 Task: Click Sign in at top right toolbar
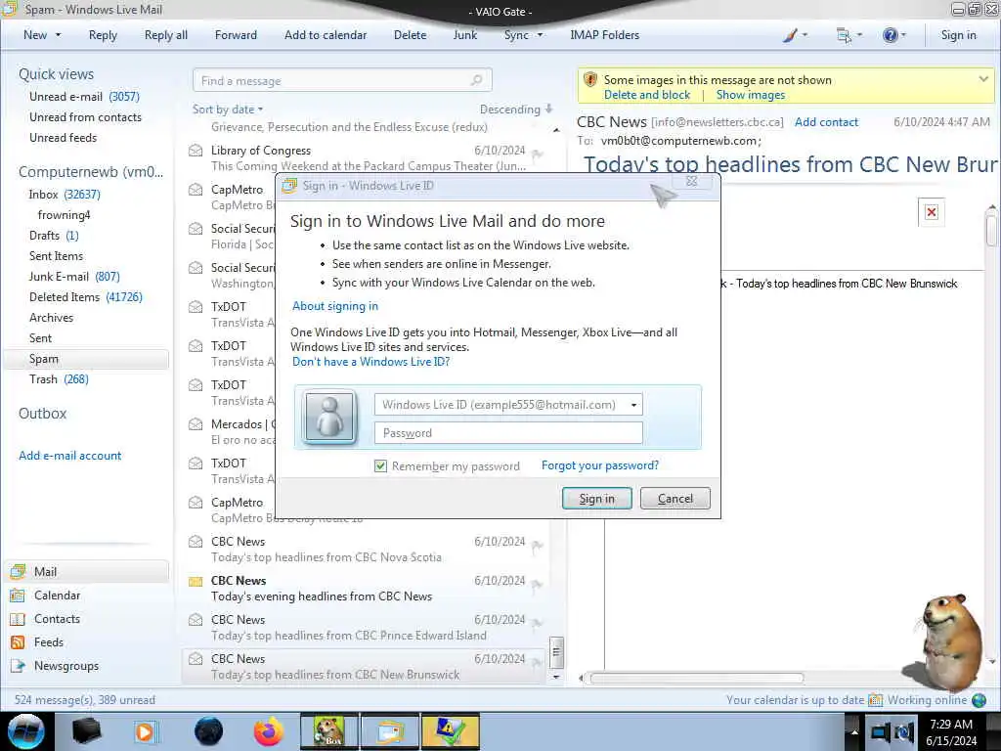coord(958,35)
